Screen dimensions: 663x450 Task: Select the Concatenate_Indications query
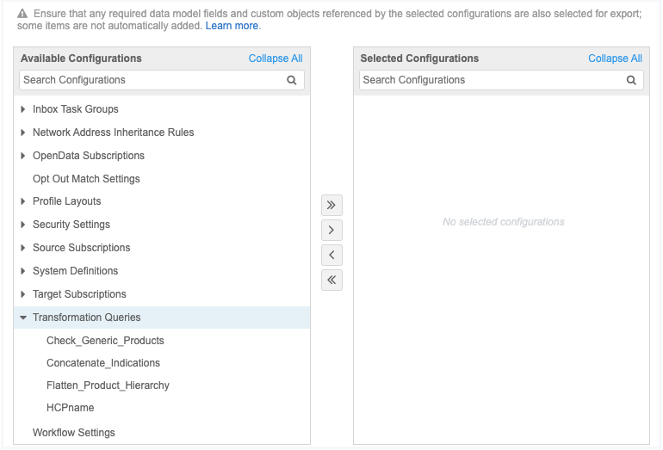(103, 363)
